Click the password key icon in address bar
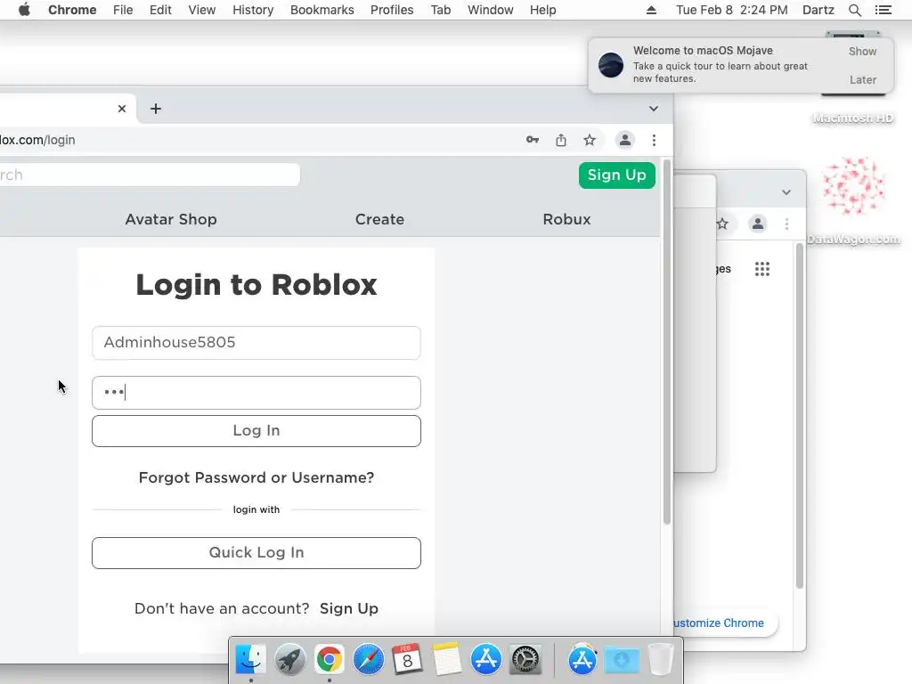 tap(533, 140)
